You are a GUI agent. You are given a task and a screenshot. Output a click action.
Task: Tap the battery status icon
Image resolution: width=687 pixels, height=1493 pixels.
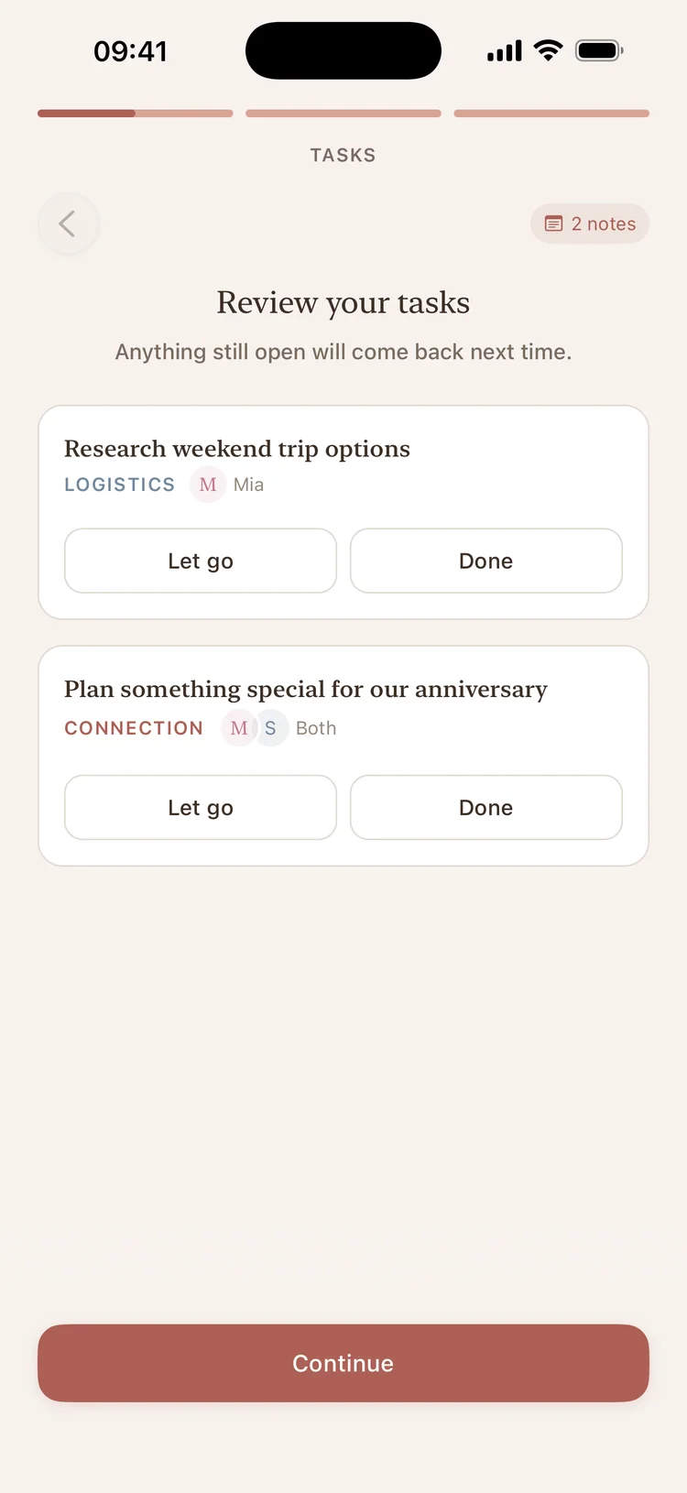[x=599, y=50]
